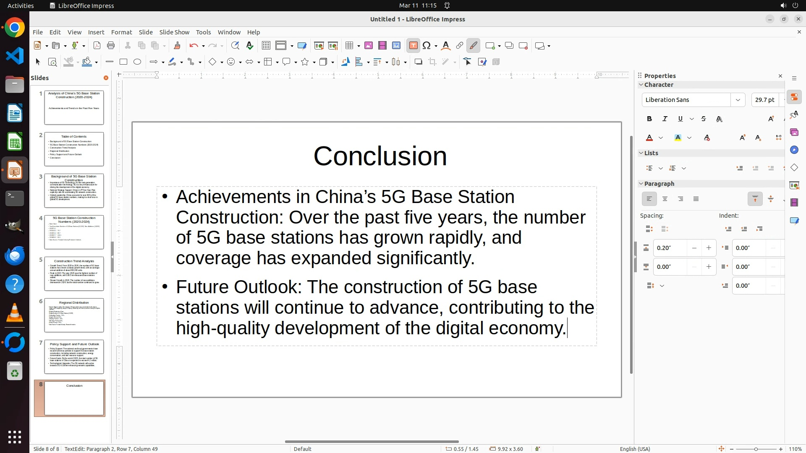
Task: Toggle Bold in Character panel
Action: tap(649, 119)
